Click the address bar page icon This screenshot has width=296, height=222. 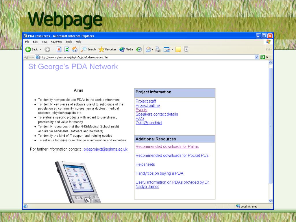(38, 57)
